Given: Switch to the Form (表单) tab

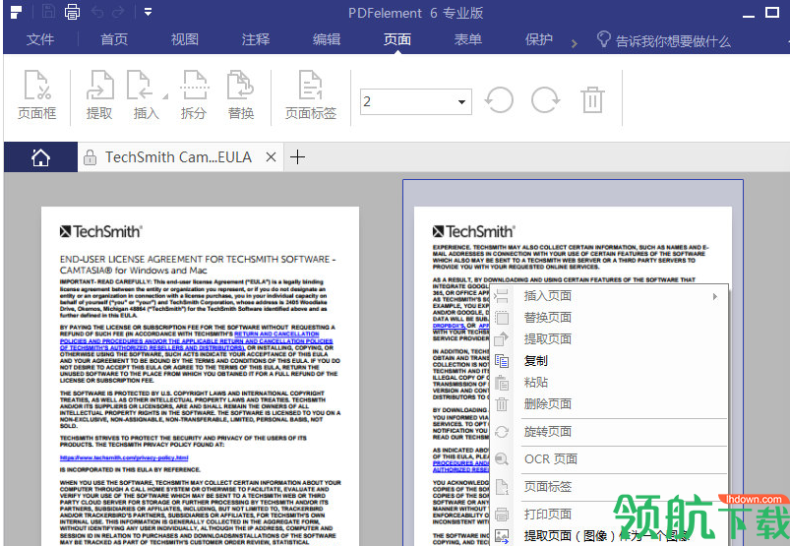Looking at the screenshot, I should click(x=468, y=39).
